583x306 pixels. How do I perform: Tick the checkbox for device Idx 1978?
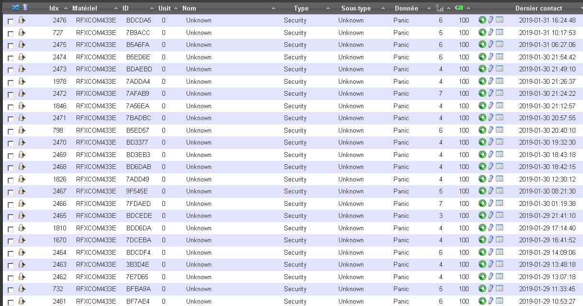pyautogui.click(x=11, y=82)
